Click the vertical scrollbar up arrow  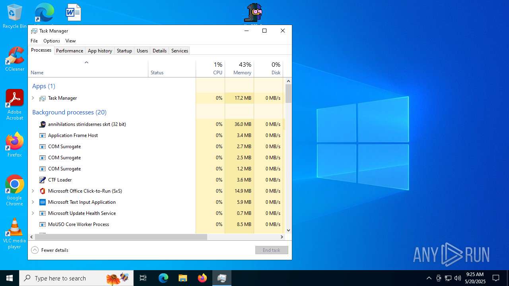pyautogui.click(x=288, y=81)
